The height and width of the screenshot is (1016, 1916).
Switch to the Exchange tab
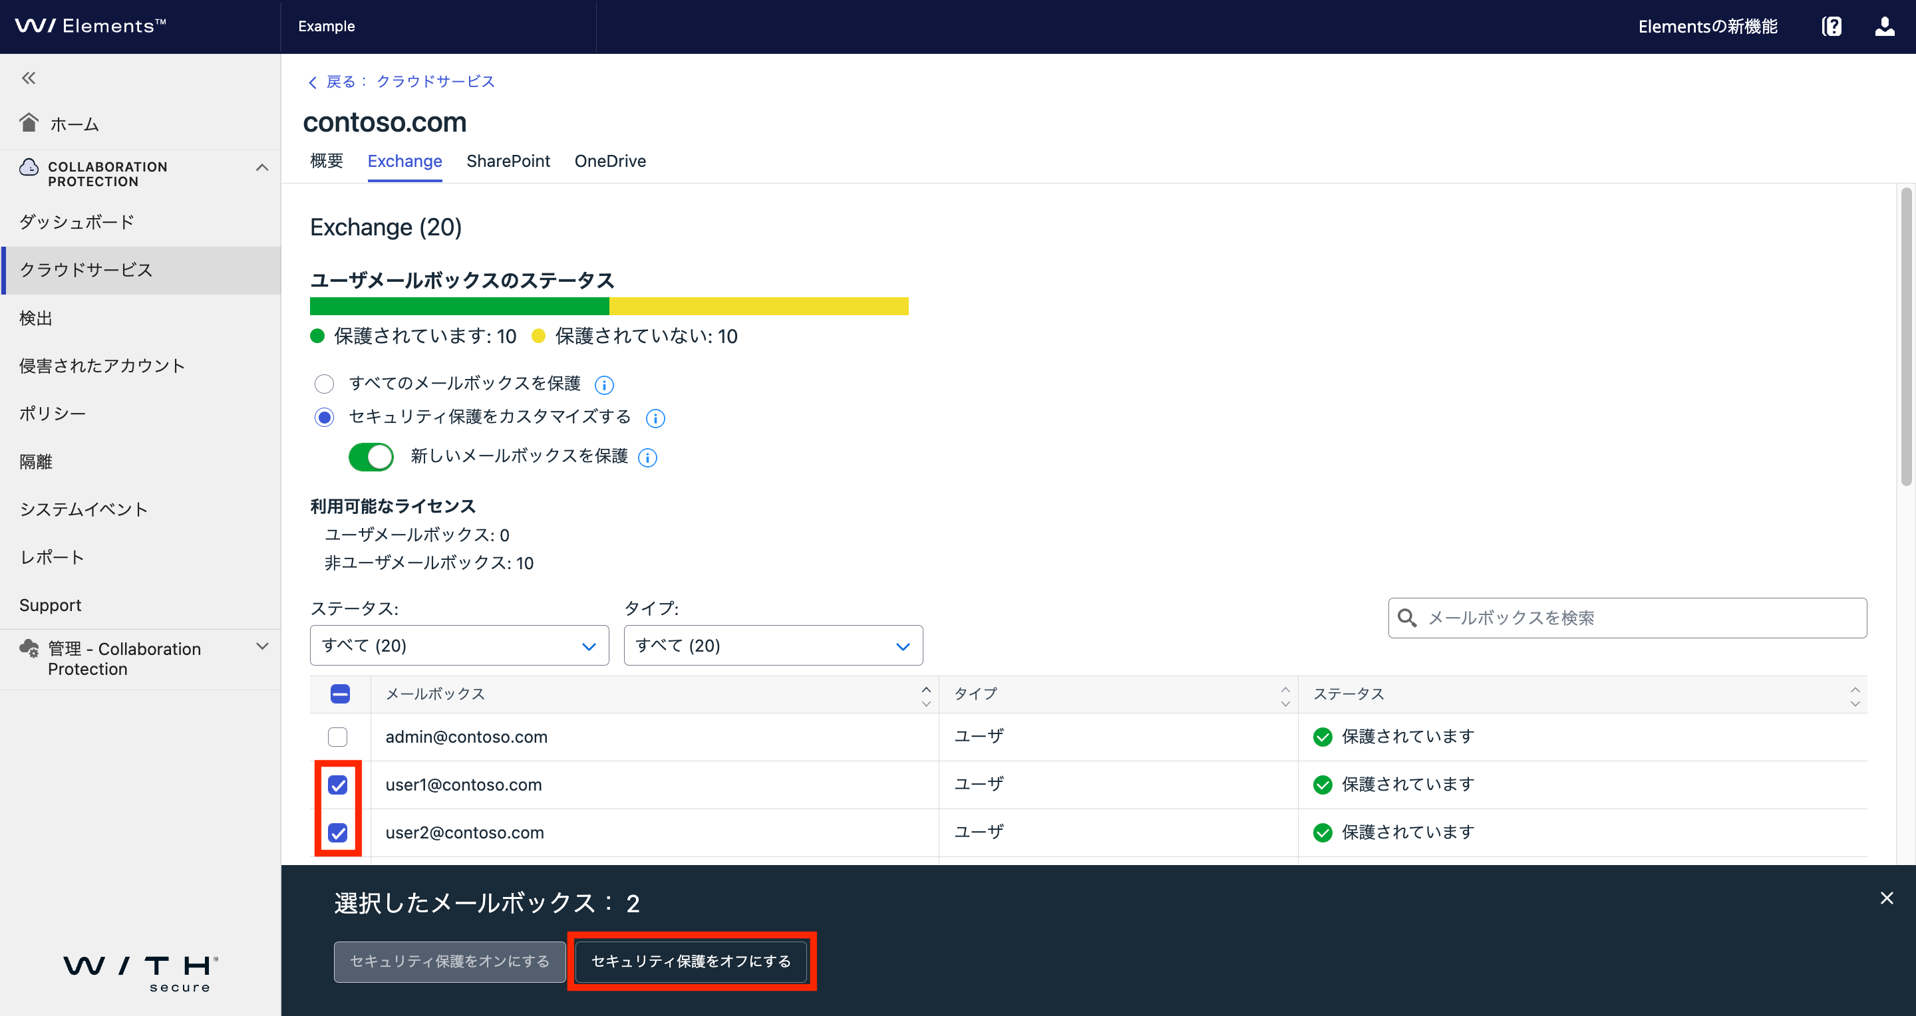tap(404, 162)
